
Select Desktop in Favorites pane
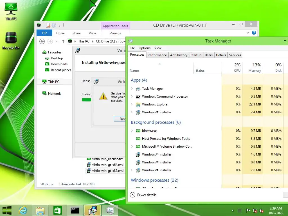57,58
